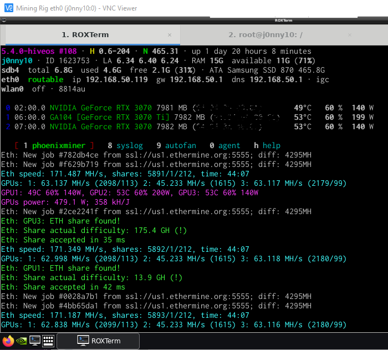Click the terminal launcher icon in taskbar
The height and width of the screenshot is (350, 388).
tap(34, 341)
